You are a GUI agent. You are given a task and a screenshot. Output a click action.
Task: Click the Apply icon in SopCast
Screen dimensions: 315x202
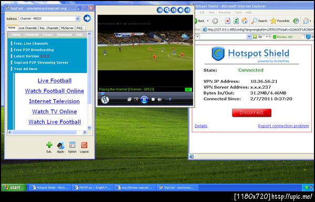pyautogui.click(x=60, y=145)
